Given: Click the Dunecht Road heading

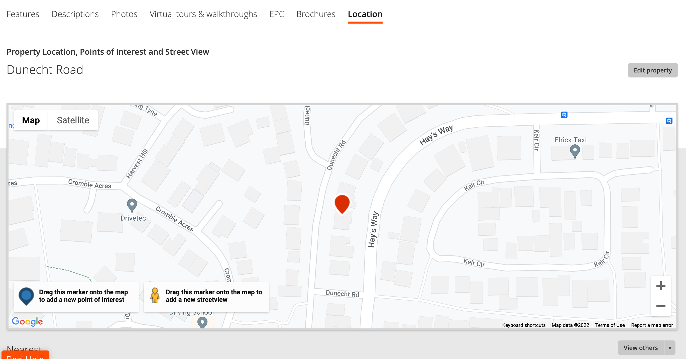Looking at the screenshot, I should (45, 70).
